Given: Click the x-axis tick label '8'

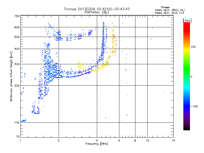Looking at the screenshot, I should pyautogui.click(x=135, y=141).
